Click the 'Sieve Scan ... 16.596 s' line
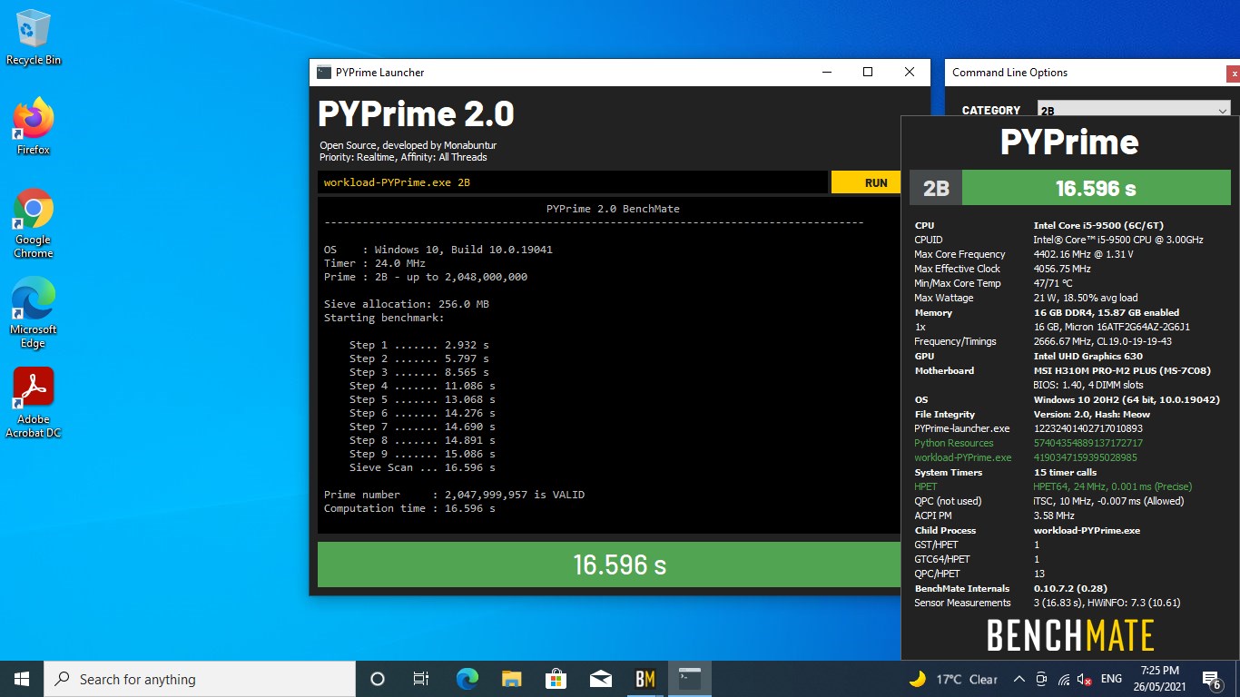 422,467
